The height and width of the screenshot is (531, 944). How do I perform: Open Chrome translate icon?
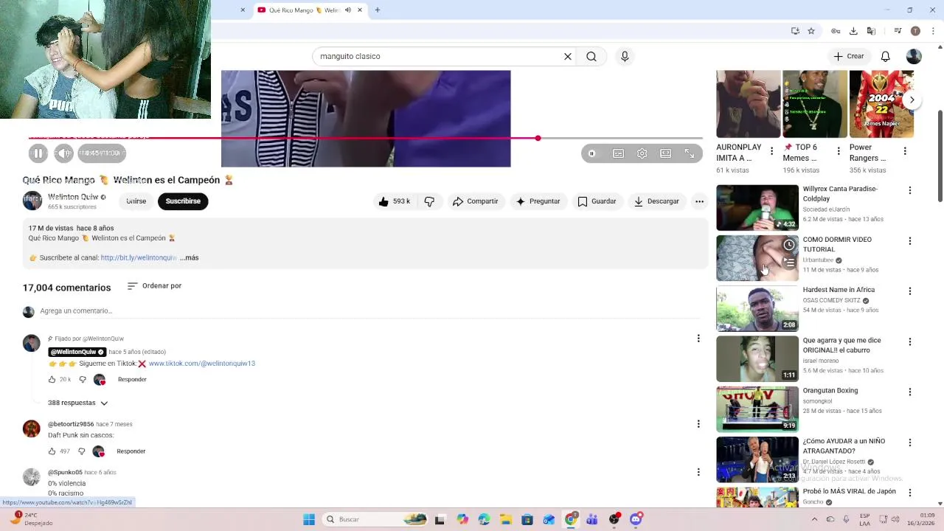tap(871, 31)
